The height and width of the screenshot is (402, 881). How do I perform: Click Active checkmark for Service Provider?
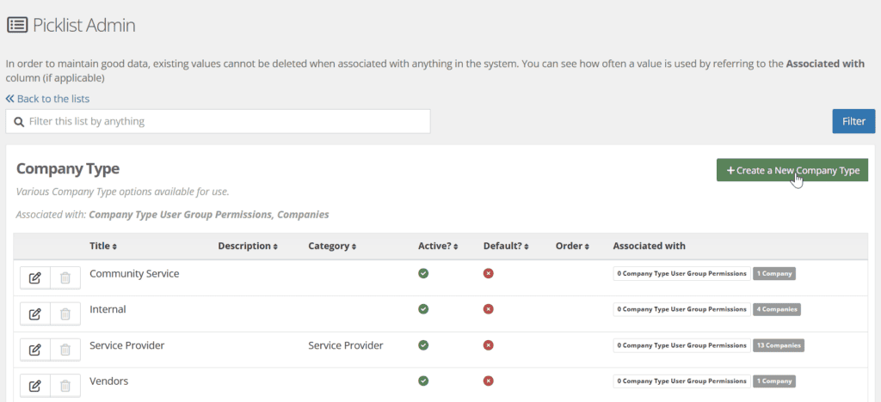point(423,345)
